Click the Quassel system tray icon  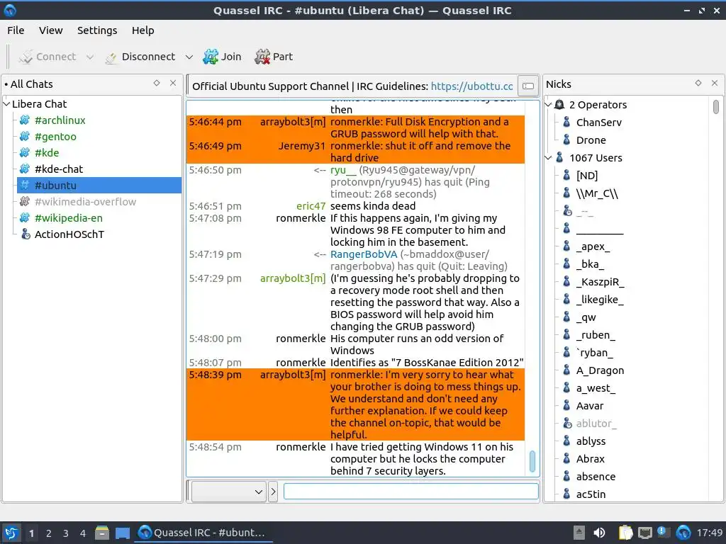(683, 533)
